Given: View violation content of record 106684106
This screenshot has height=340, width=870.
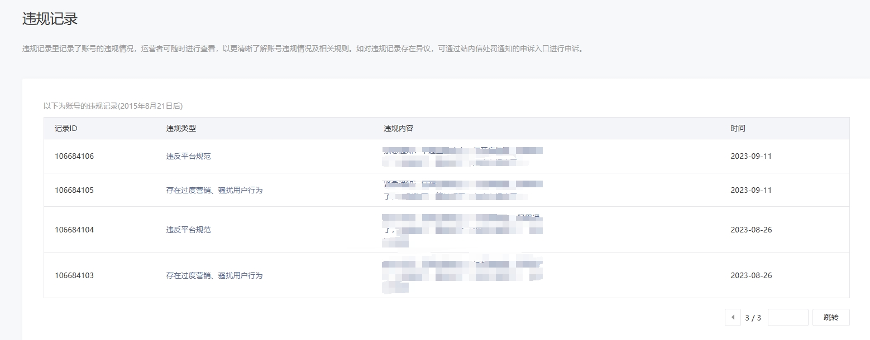Looking at the screenshot, I should click(x=462, y=157).
